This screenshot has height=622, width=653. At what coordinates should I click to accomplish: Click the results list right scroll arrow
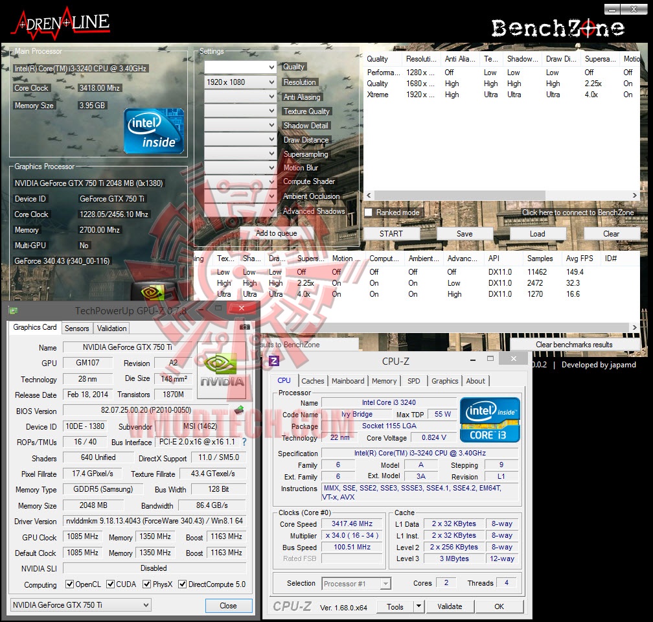pyautogui.click(x=634, y=327)
